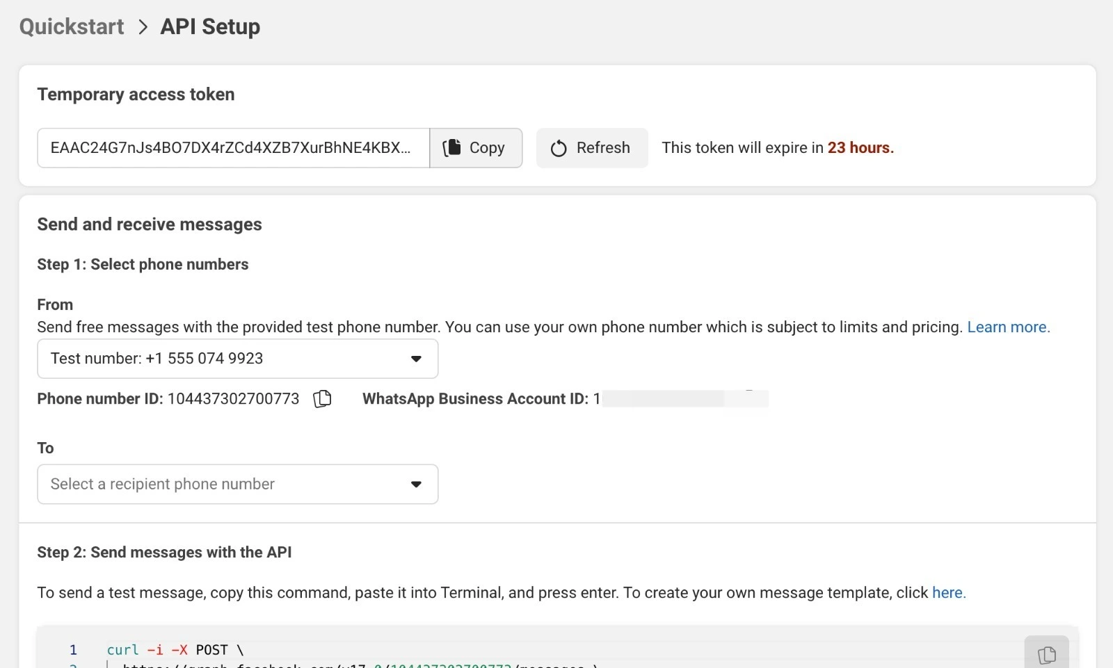1113x668 pixels.
Task: Click the breadcrumb chevron separator
Action: (143, 27)
